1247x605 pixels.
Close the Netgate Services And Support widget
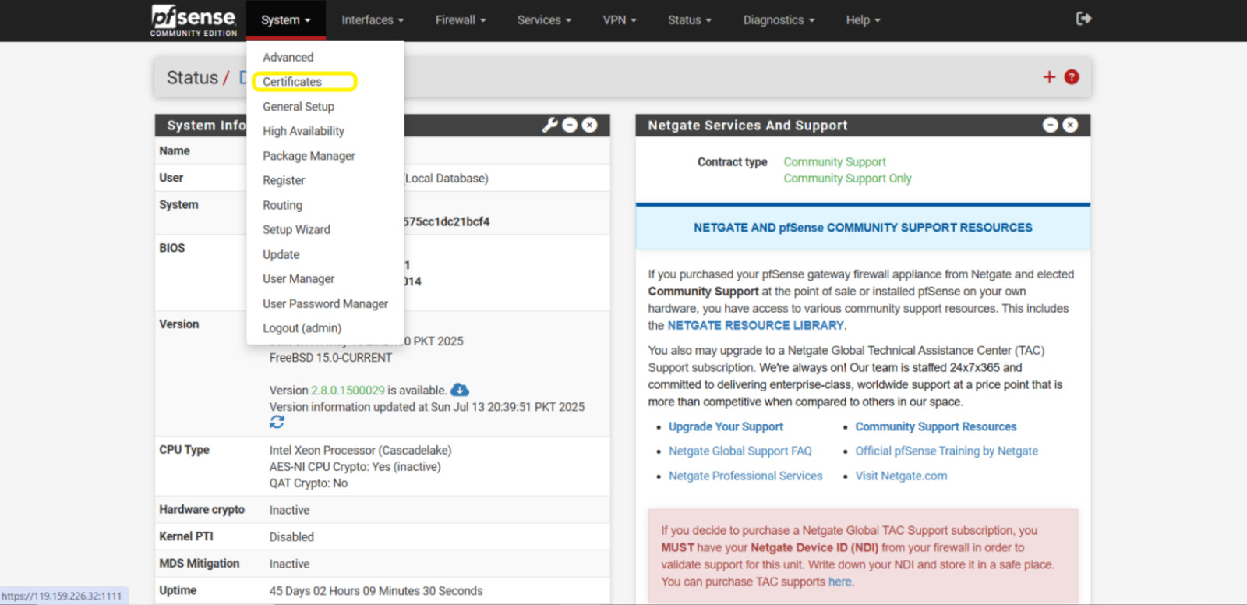click(x=1071, y=125)
